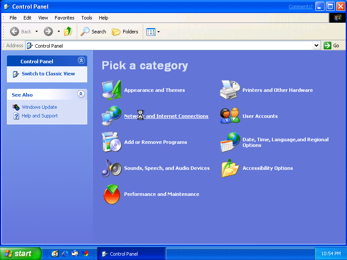Click the Control Panel title bar icon

[7, 6]
